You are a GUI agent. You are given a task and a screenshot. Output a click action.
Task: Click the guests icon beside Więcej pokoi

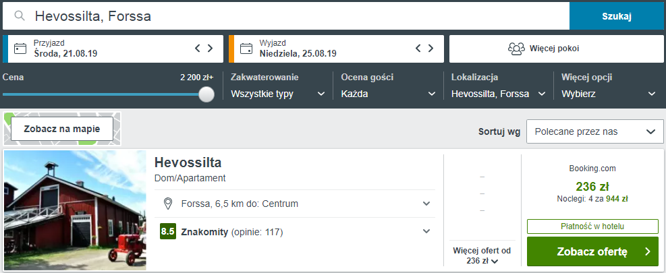point(516,49)
